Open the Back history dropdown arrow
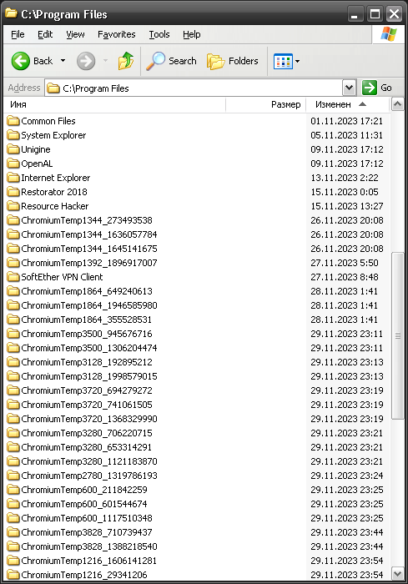This screenshot has height=584, width=408. pos(63,61)
